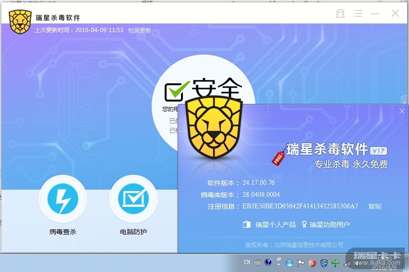The height and width of the screenshot is (272, 409).
Task: Close the Rising antivirus main window
Action: 395,13
